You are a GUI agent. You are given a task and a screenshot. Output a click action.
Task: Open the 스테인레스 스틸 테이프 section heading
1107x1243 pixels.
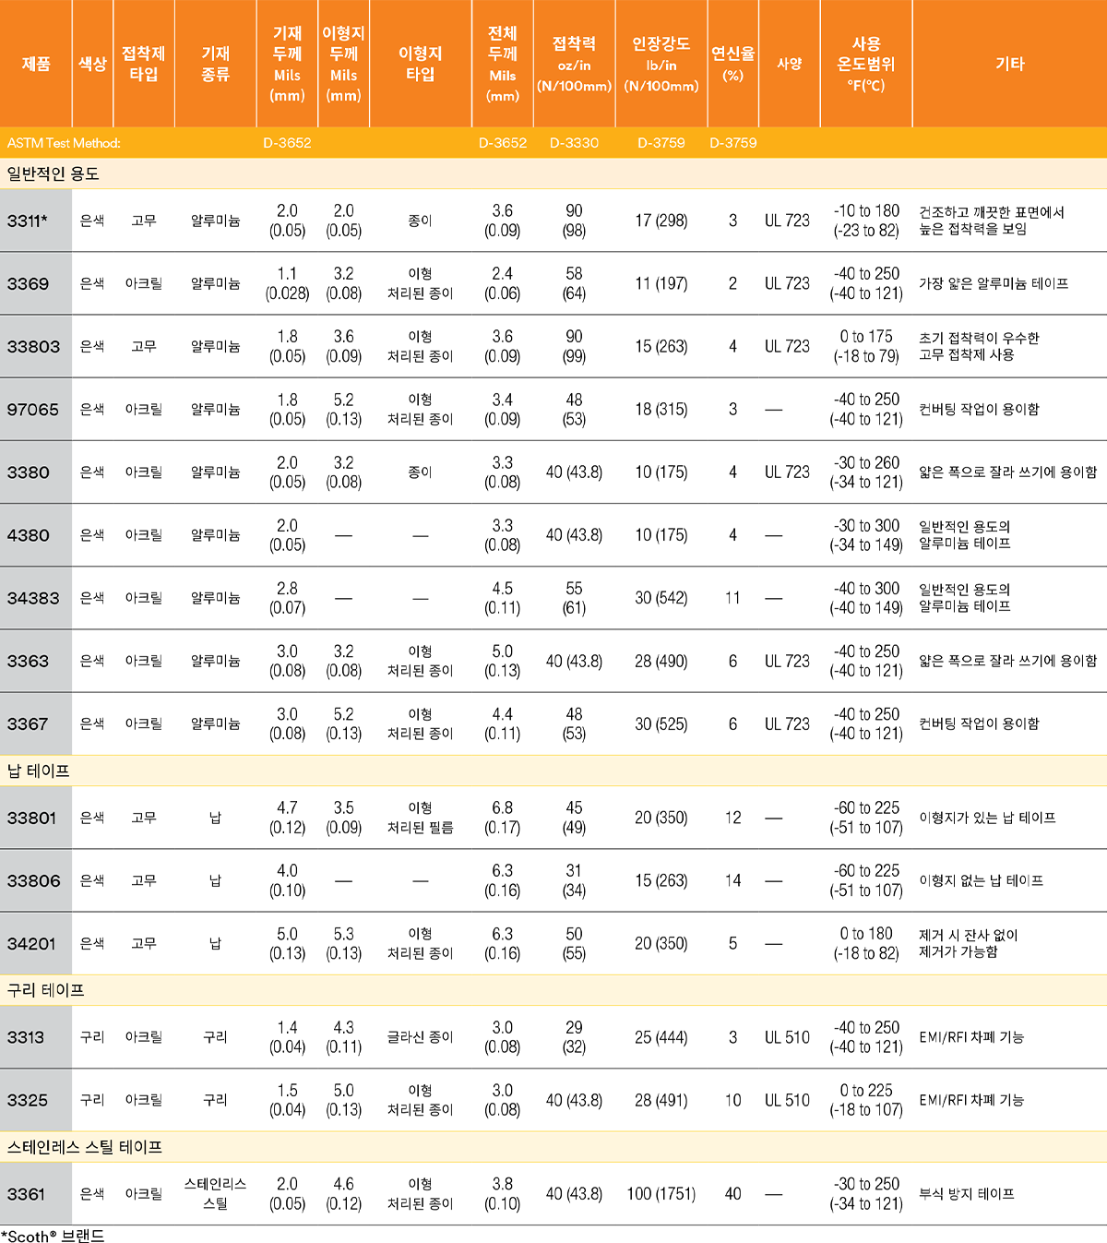pyautogui.click(x=85, y=1147)
